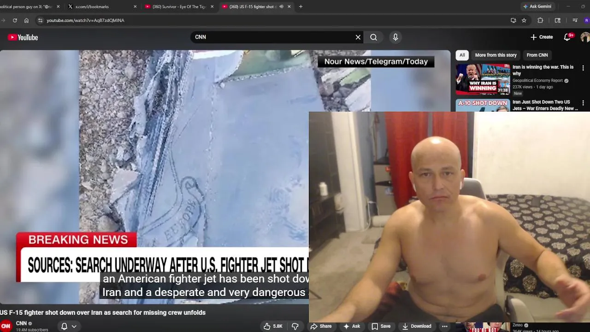
Task: Open 'Iran is winning the war' video title
Action: (x=543, y=70)
